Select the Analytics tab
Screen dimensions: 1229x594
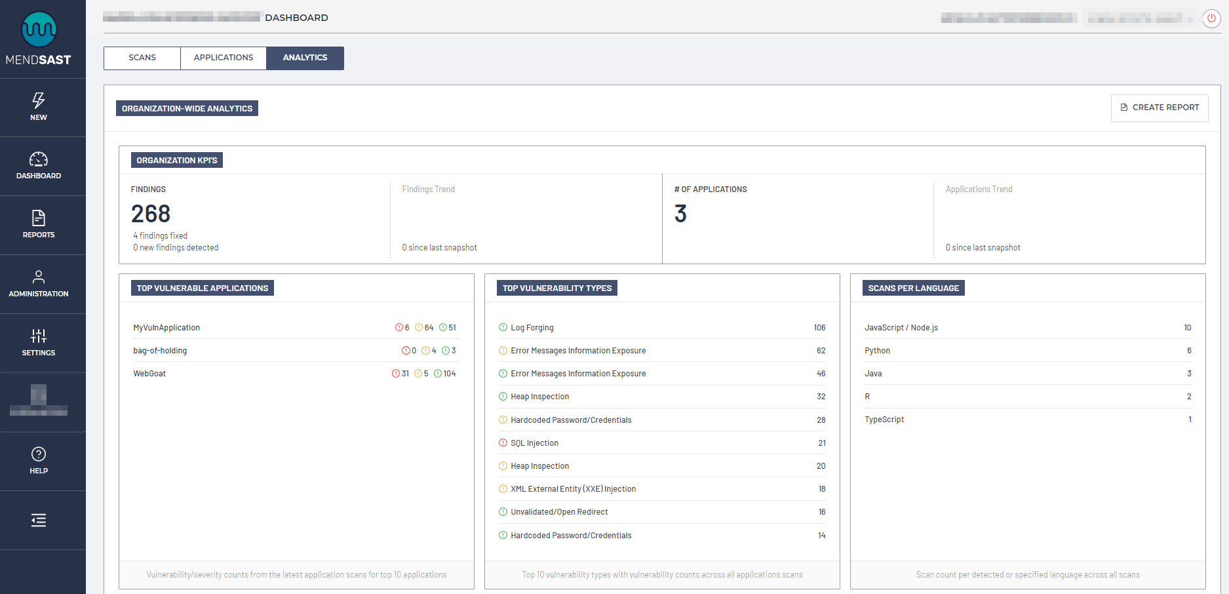(305, 58)
